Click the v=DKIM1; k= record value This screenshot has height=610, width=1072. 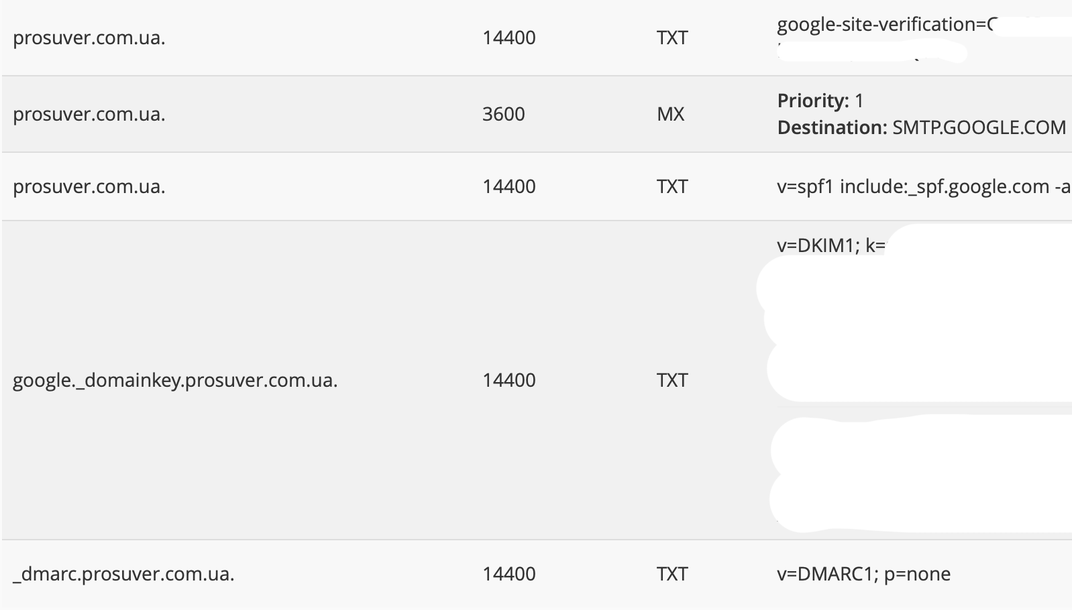830,245
